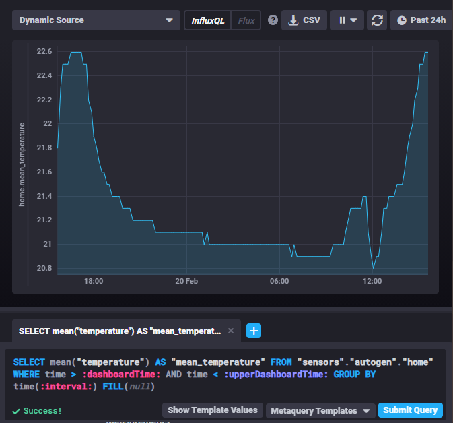Click the 20.8 y-axis value
Screen dimensions: 453x423
click(x=44, y=268)
